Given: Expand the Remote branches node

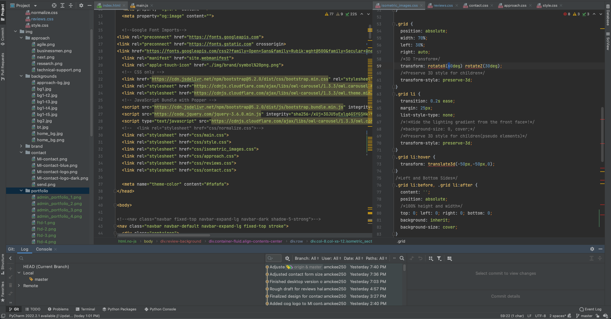Looking at the screenshot, I should click(19, 286).
